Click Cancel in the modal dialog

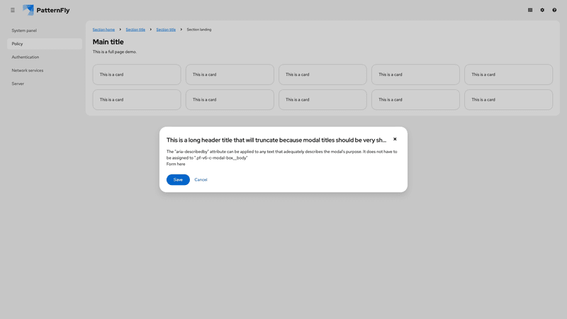[201, 180]
